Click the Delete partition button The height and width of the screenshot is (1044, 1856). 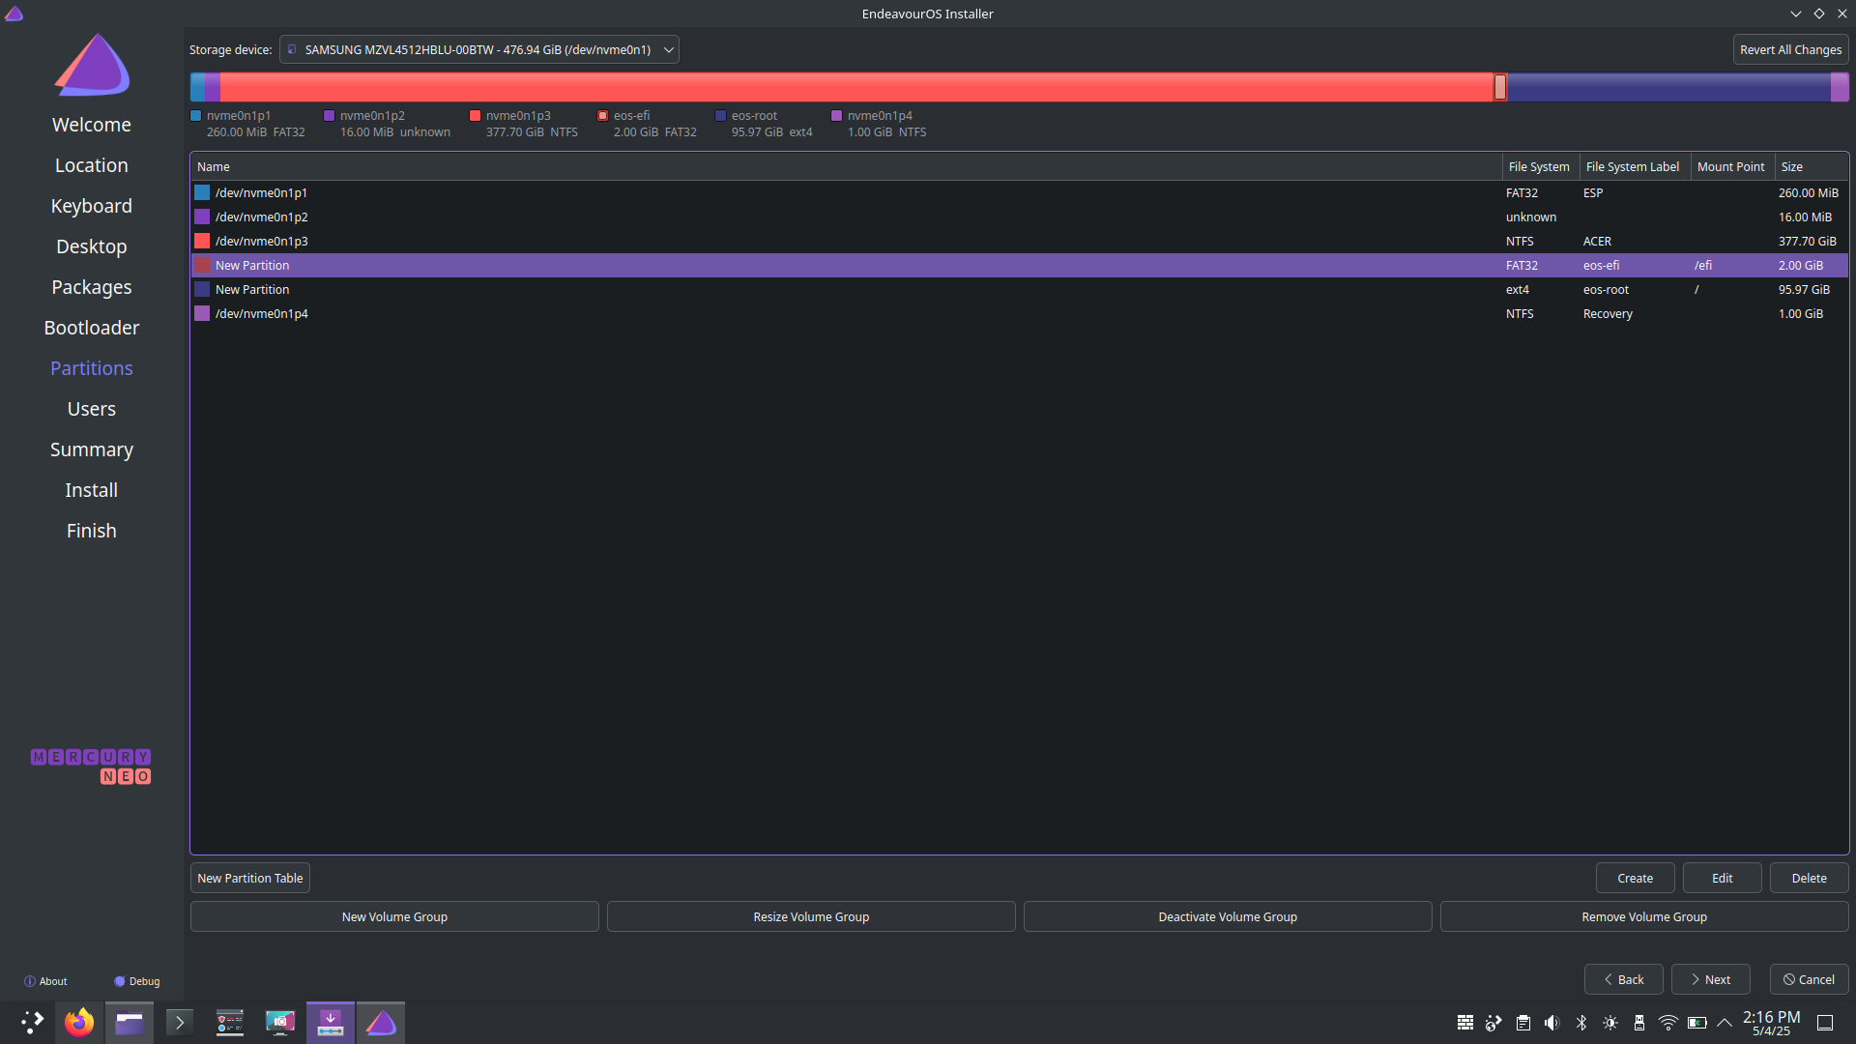[x=1809, y=878]
